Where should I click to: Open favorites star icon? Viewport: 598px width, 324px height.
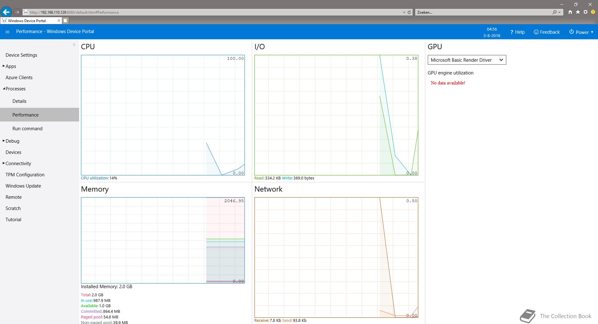click(578, 12)
